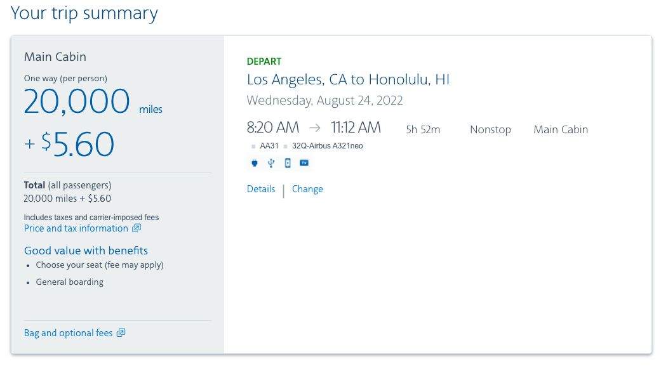Click the Good value with benefits heading
This screenshot has width=668, height=366.
point(86,251)
